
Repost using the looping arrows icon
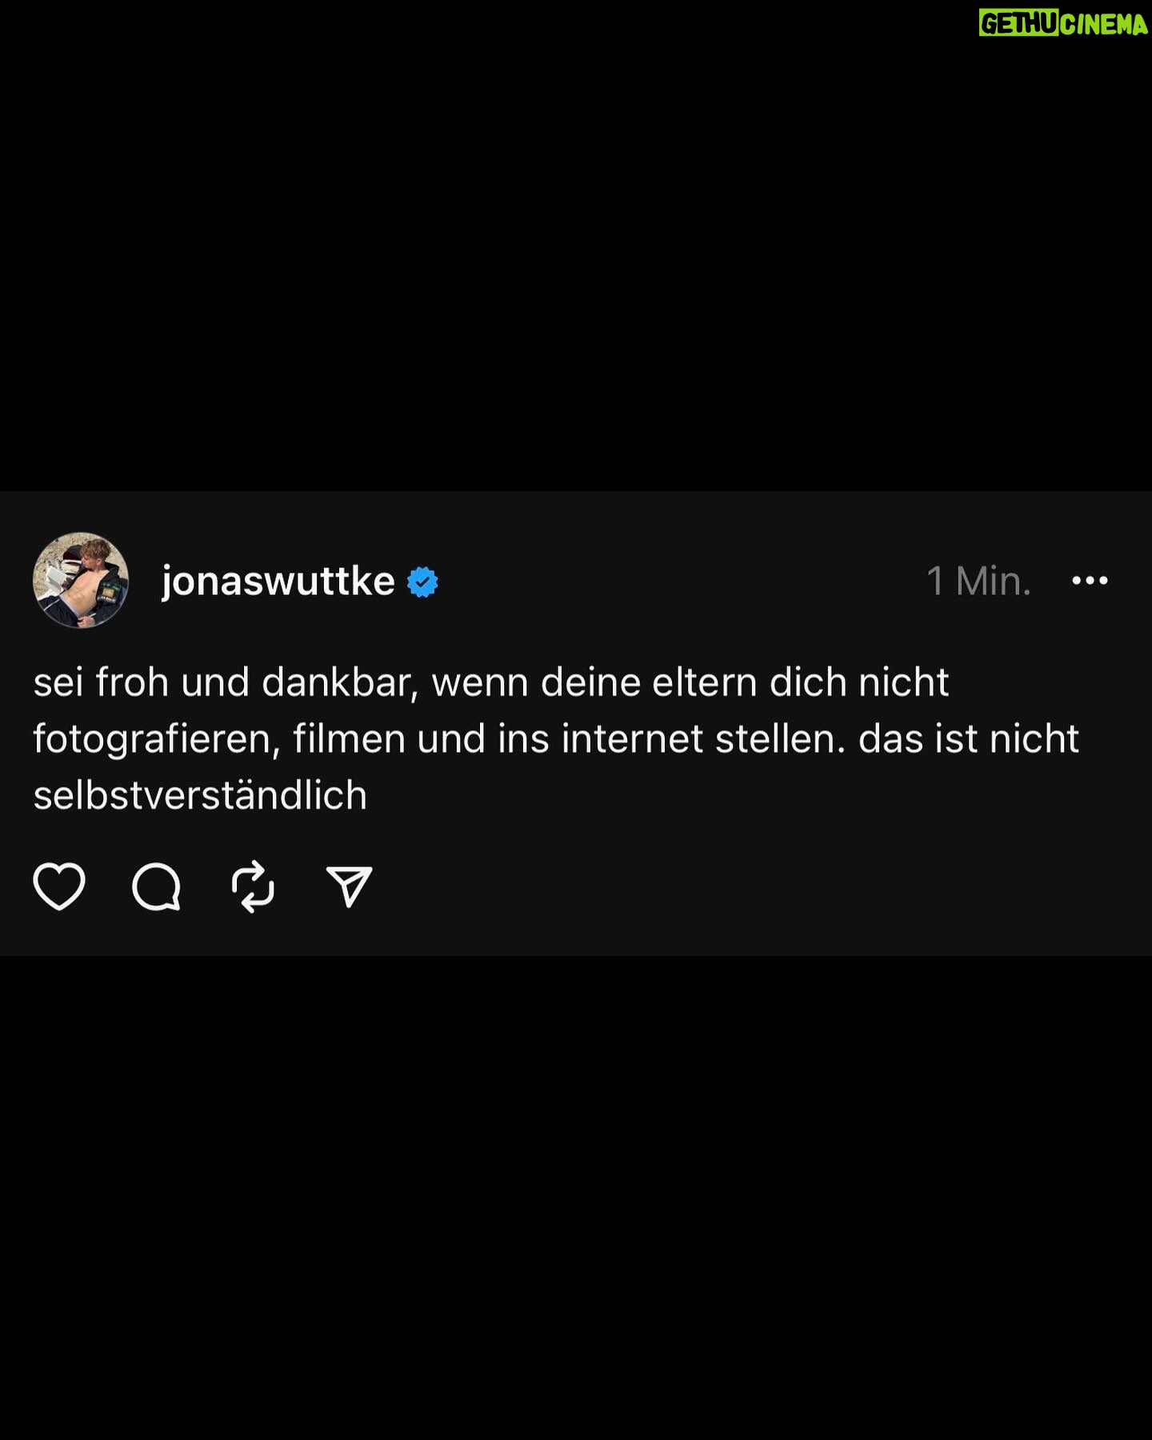point(253,886)
